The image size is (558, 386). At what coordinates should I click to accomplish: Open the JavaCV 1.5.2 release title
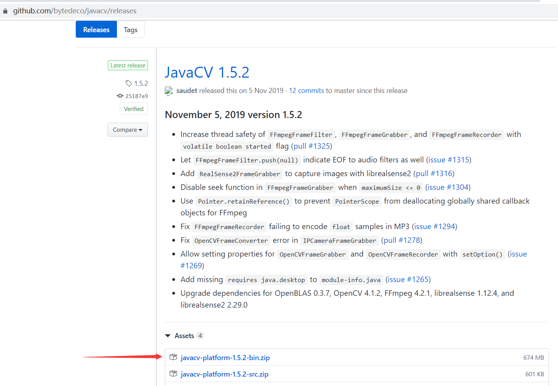coord(207,72)
